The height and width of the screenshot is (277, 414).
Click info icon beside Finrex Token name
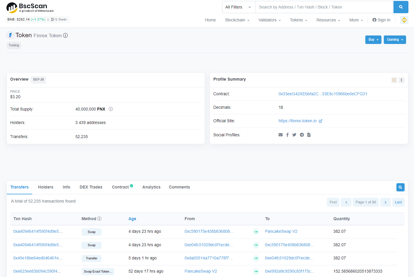(65, 35)
